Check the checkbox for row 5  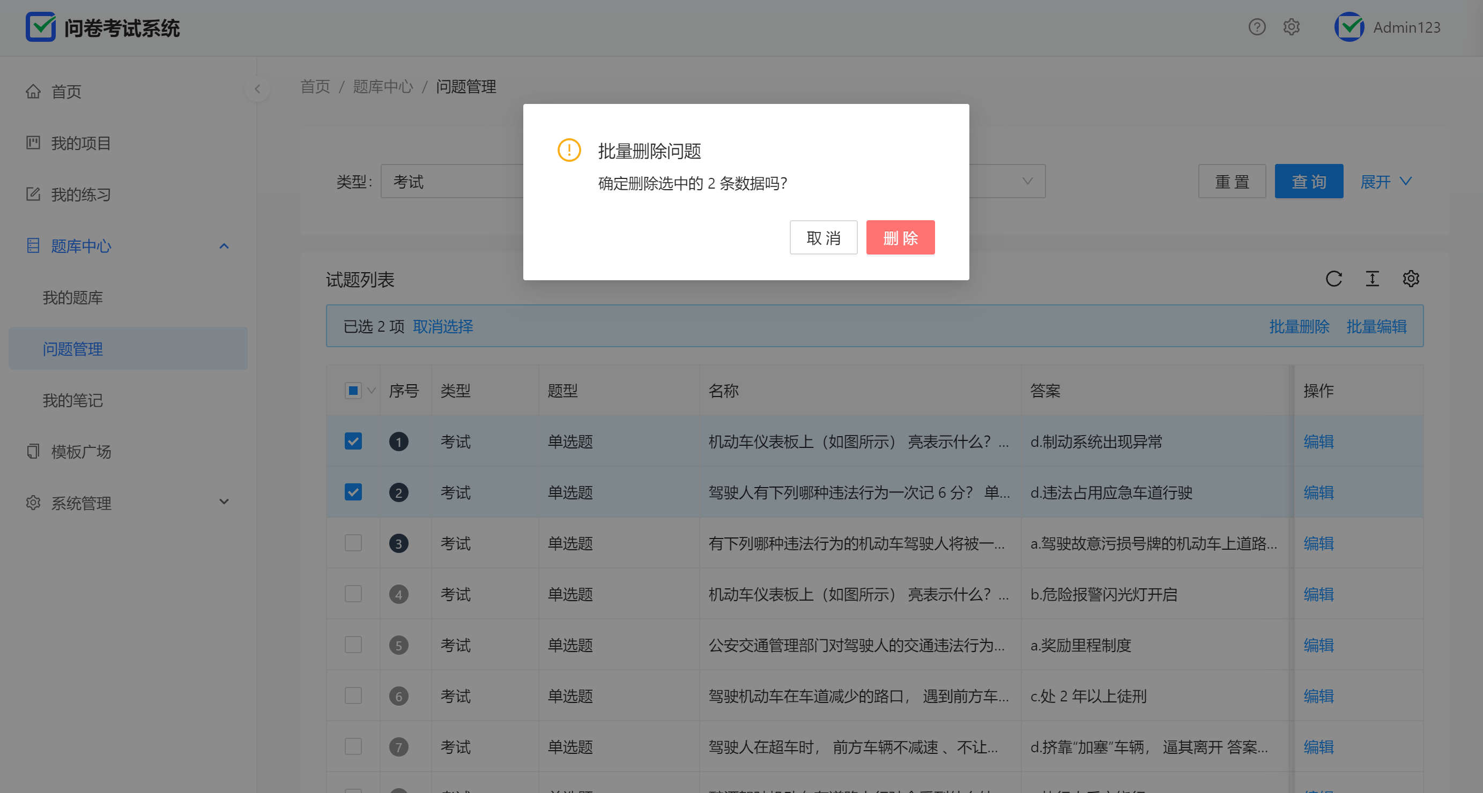click(353, 645)
